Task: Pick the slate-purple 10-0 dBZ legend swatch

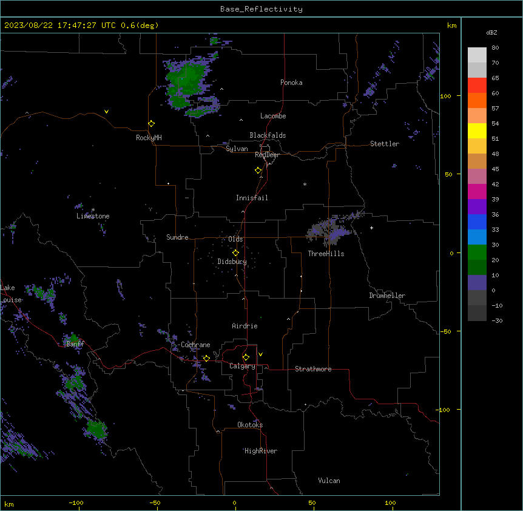Action: 477,283
